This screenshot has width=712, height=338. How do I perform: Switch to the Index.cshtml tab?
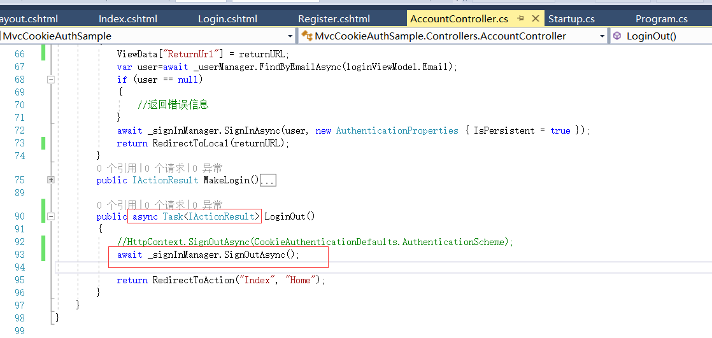pos(127,19)
